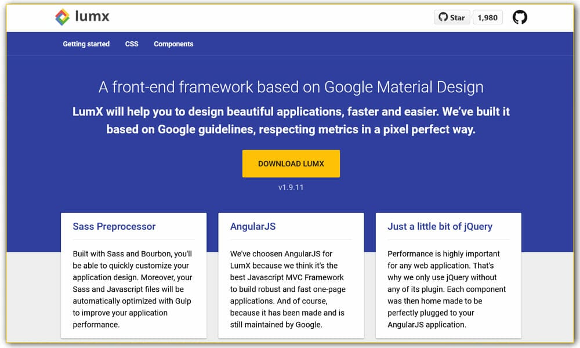Click the colorful LumX diamond logo icon
This screenshot has height=348, width=580.
[x=62, y=17]
